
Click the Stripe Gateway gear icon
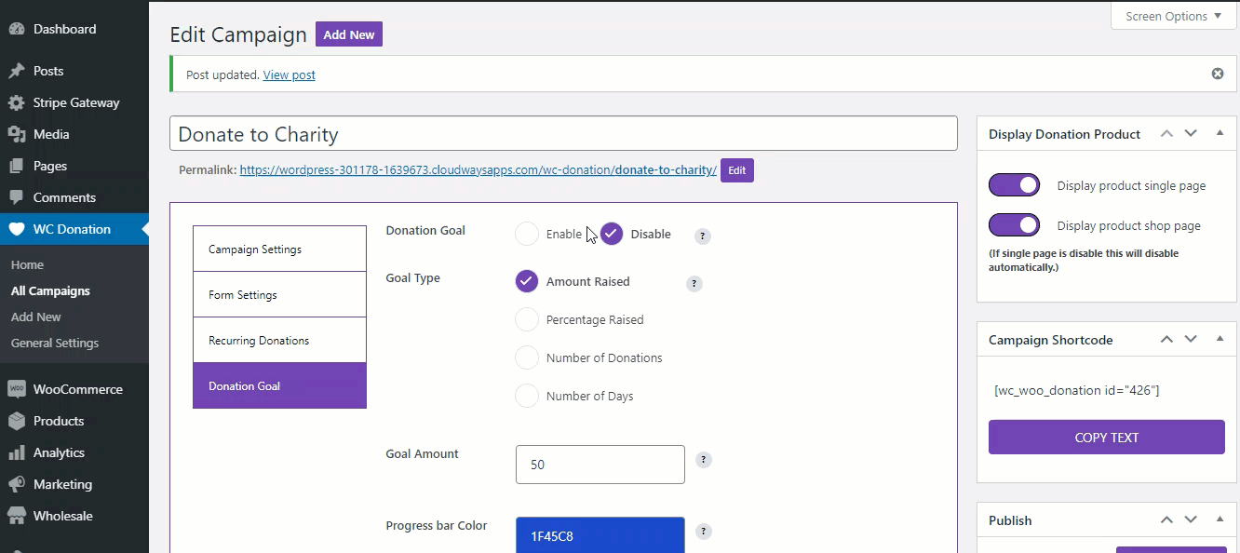(17, 102)
